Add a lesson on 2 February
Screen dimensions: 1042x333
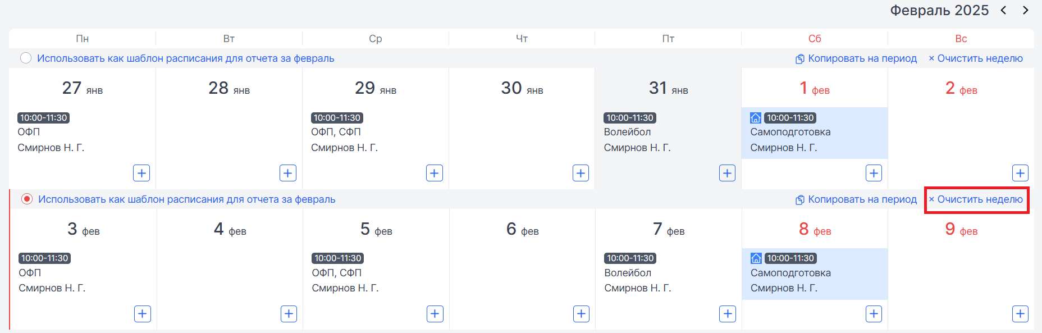pos(1020,173)
